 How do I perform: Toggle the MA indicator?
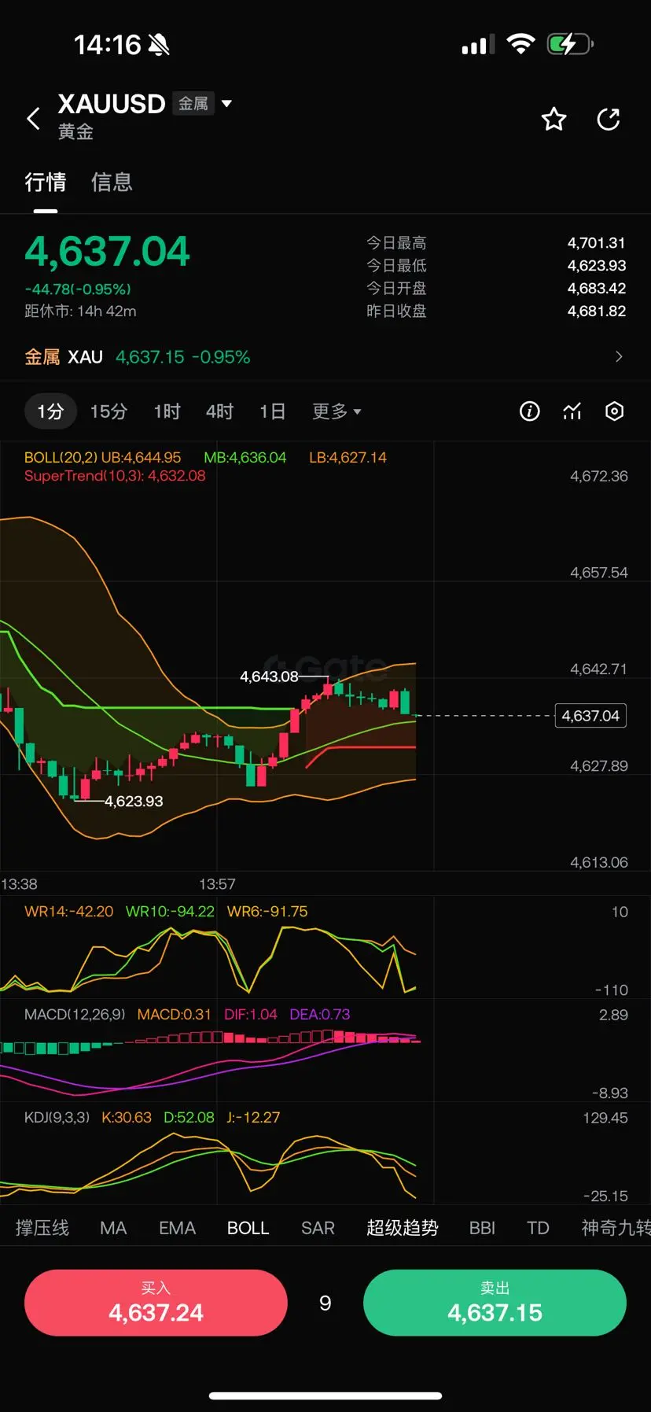(113, 1228)
